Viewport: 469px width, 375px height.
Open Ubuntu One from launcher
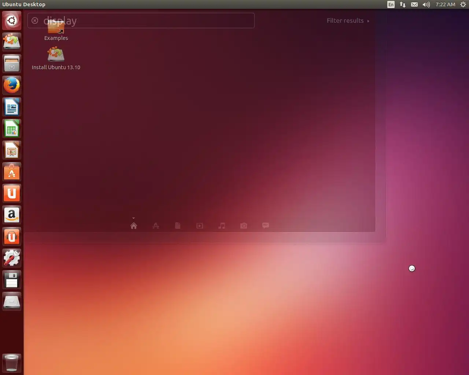coord(12,193)
